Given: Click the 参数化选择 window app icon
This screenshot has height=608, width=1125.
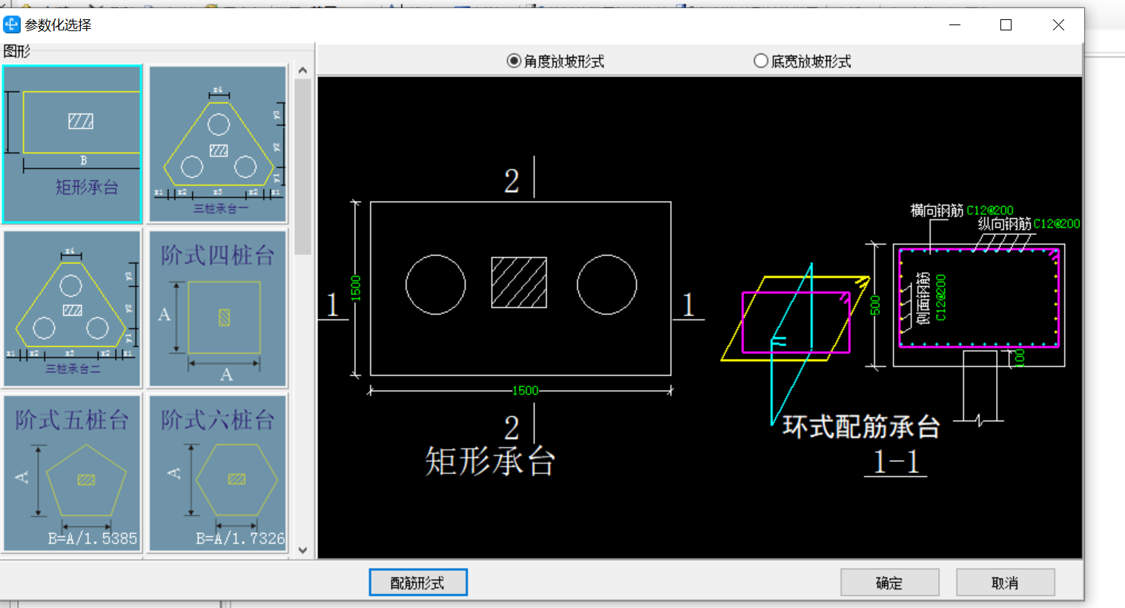Looking at the screenshot, I should click(x=12, y=24).
